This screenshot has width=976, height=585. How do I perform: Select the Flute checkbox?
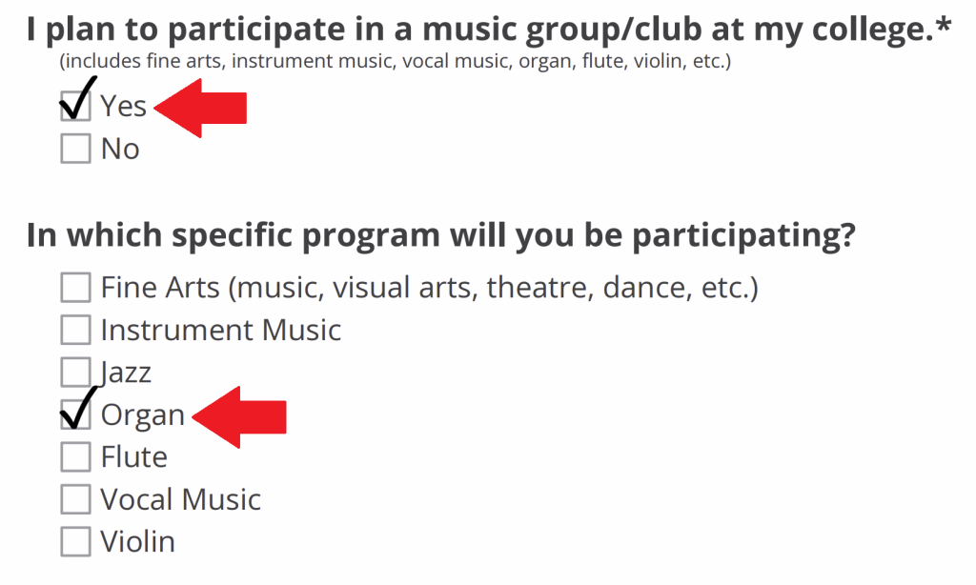[74, 456]
